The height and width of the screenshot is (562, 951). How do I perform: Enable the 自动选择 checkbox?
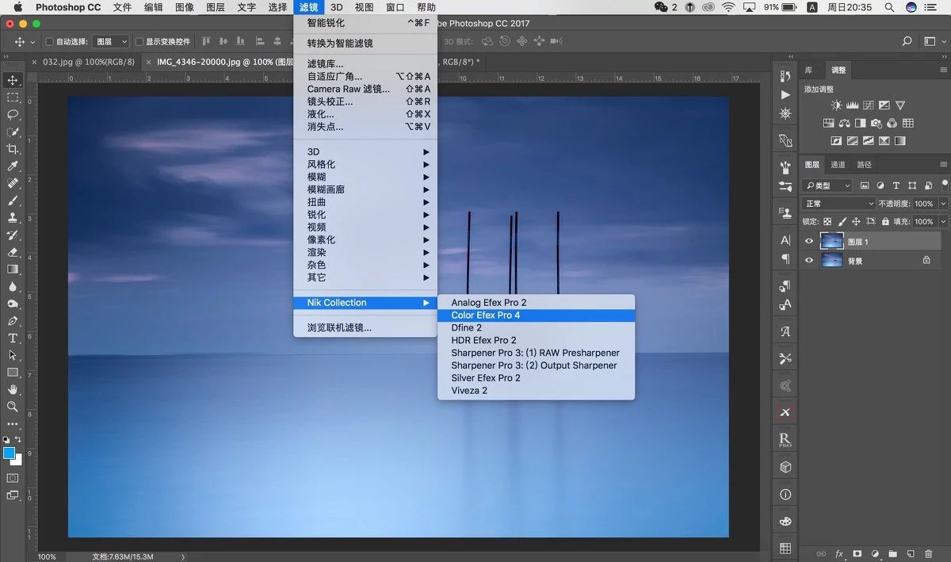click(50, 42)
